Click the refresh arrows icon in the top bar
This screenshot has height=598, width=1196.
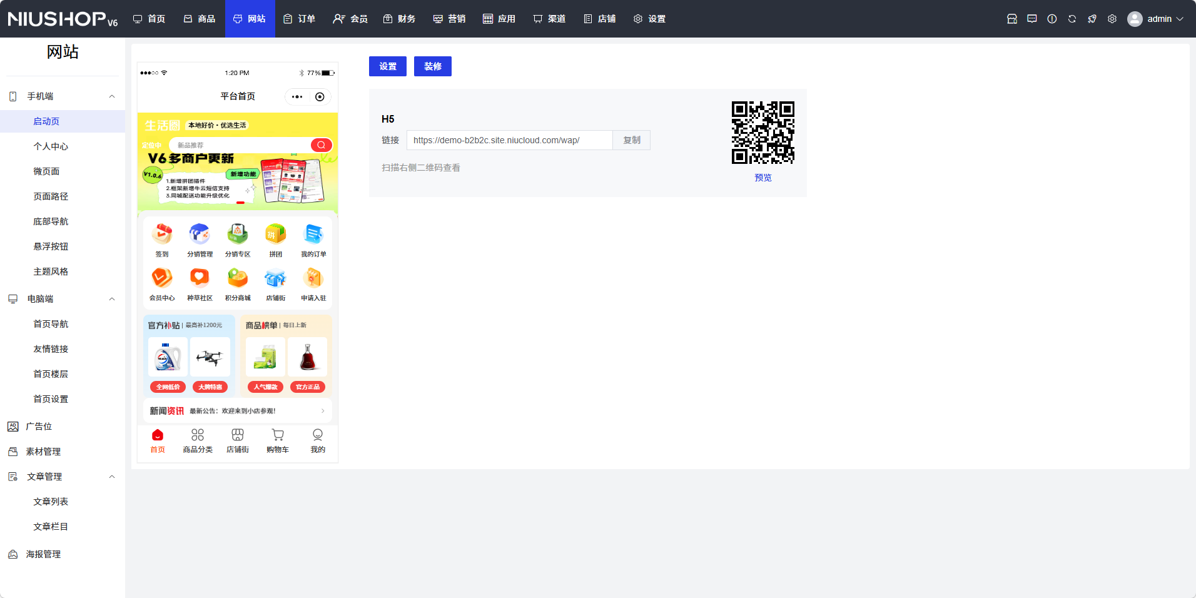point(1072,19)
